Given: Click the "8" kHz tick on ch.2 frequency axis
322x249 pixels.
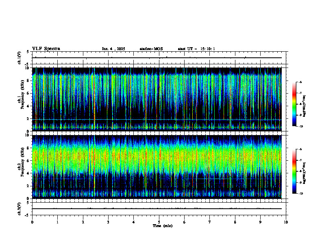Looking at the screenshot, I should coord(29,148).
